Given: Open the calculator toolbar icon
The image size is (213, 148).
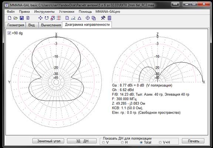Looking at the screenshot, I should pos(109,18).
